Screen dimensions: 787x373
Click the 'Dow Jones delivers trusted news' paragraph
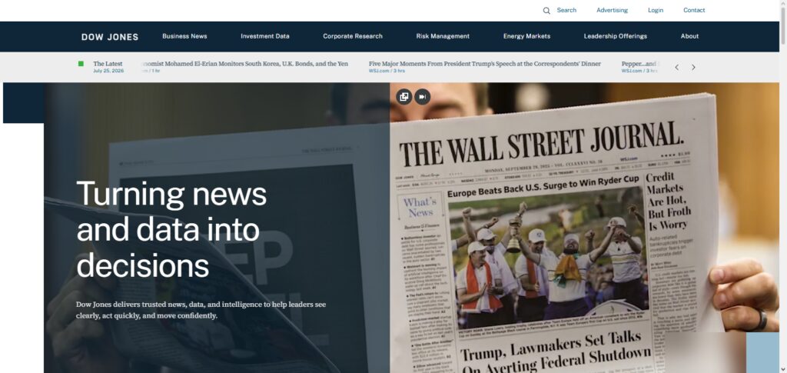[x=201, y=310]
